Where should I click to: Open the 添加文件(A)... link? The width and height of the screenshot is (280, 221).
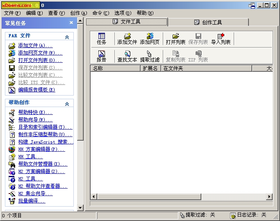35,46
